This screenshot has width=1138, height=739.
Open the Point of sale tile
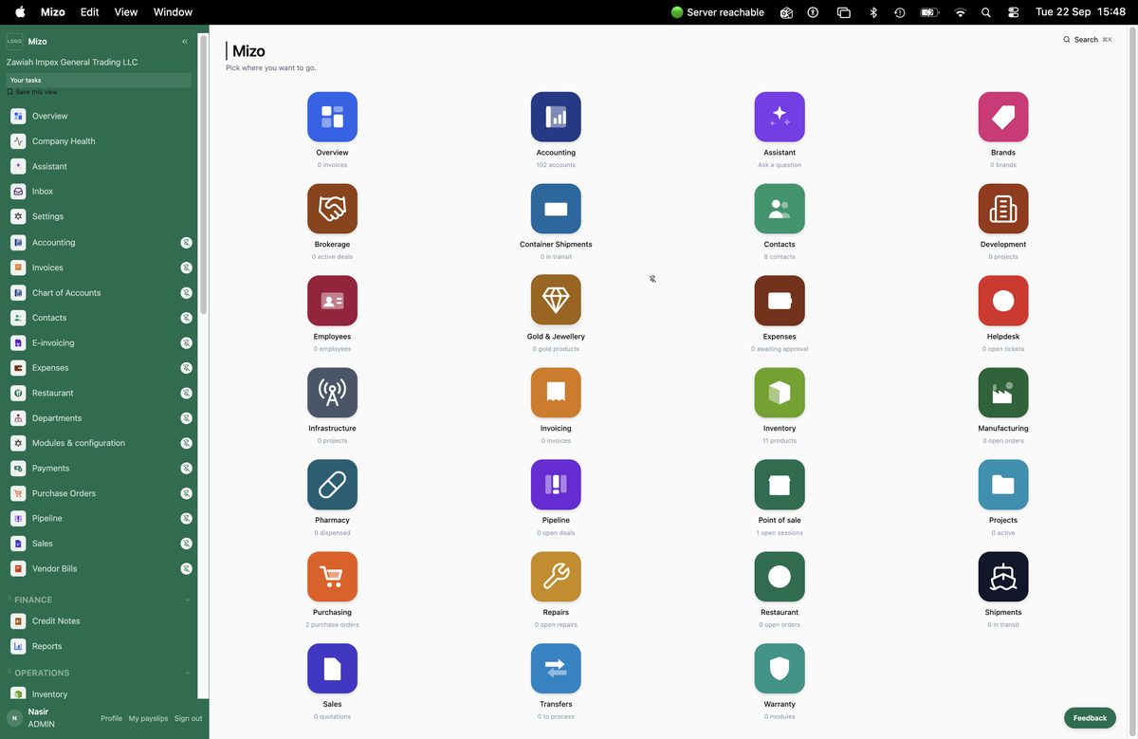tap(780, 485)
